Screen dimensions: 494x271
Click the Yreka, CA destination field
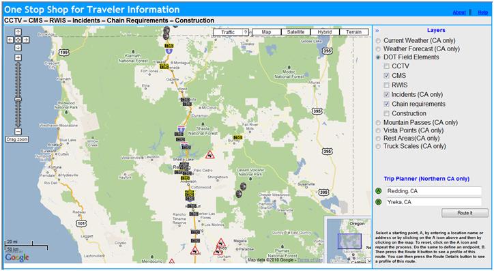click(x=434, y=202)
